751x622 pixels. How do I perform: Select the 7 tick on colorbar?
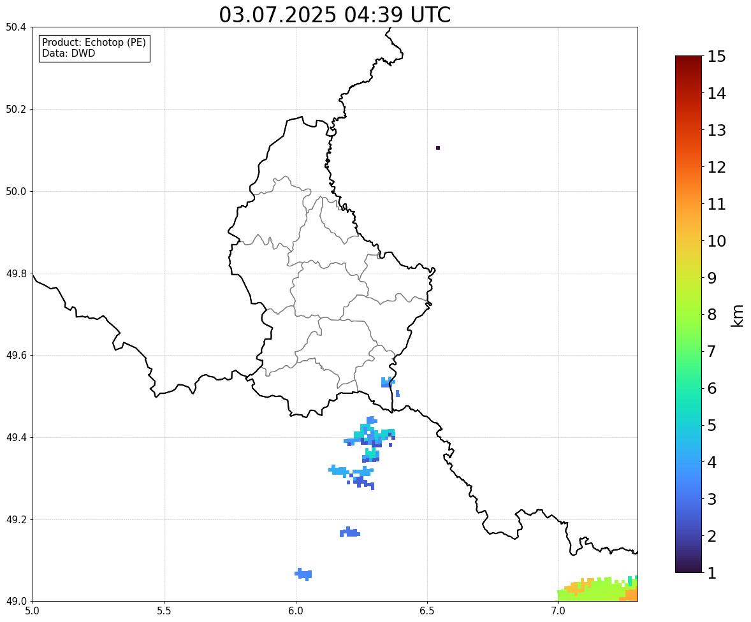pyautogui.click(x=712, y=351)
